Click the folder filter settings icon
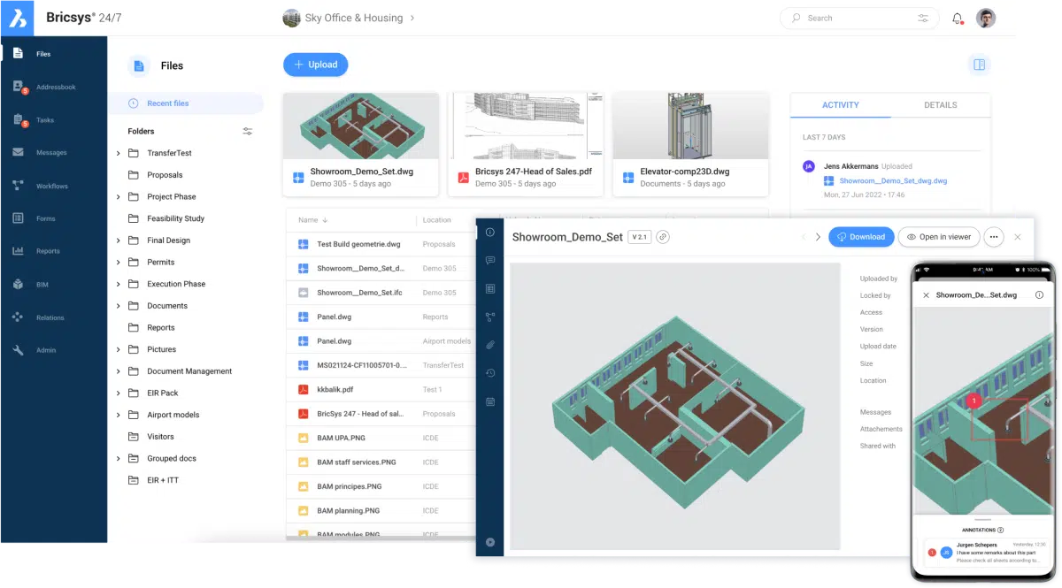This screenshot has width=1062, height=588. 248,132
